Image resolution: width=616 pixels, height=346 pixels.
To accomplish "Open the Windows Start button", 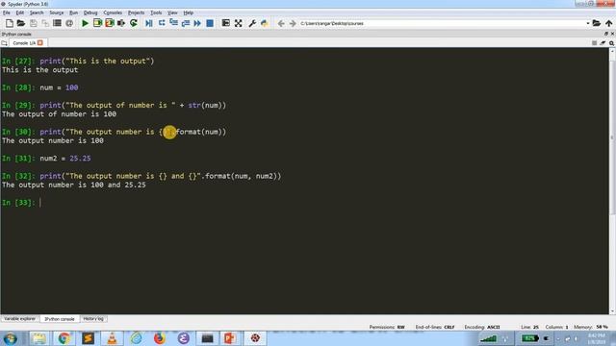I will [x=11, y=338].
